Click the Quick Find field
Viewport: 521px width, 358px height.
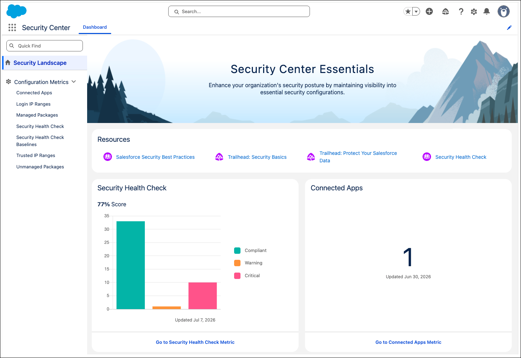pyautogui.click(x=45, y=46)
